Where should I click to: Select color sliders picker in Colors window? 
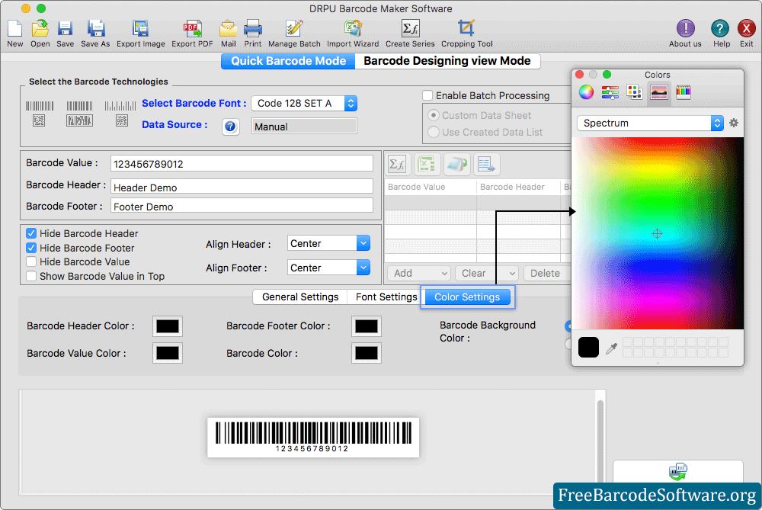tap(610, 92)
